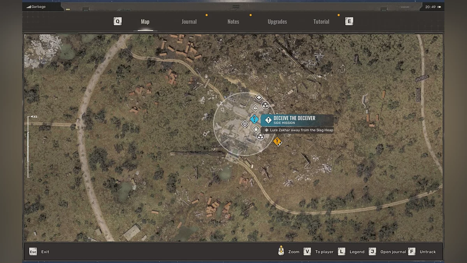Select the bed rest-spot marker
This screenshot has width=467, height=263.
(255, 108)
